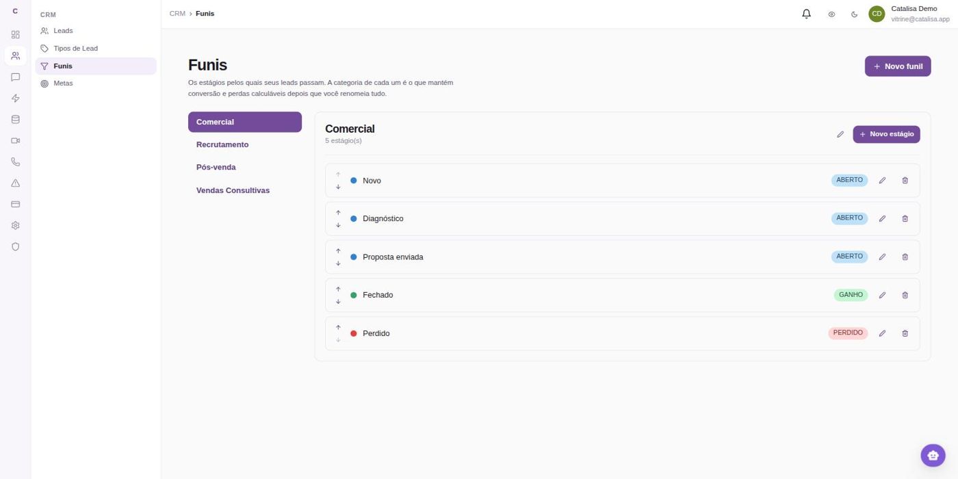This screenshot has width=958, height=479.
Task: Edit the Comercial funnel name pencil
Action: (840, 134)
